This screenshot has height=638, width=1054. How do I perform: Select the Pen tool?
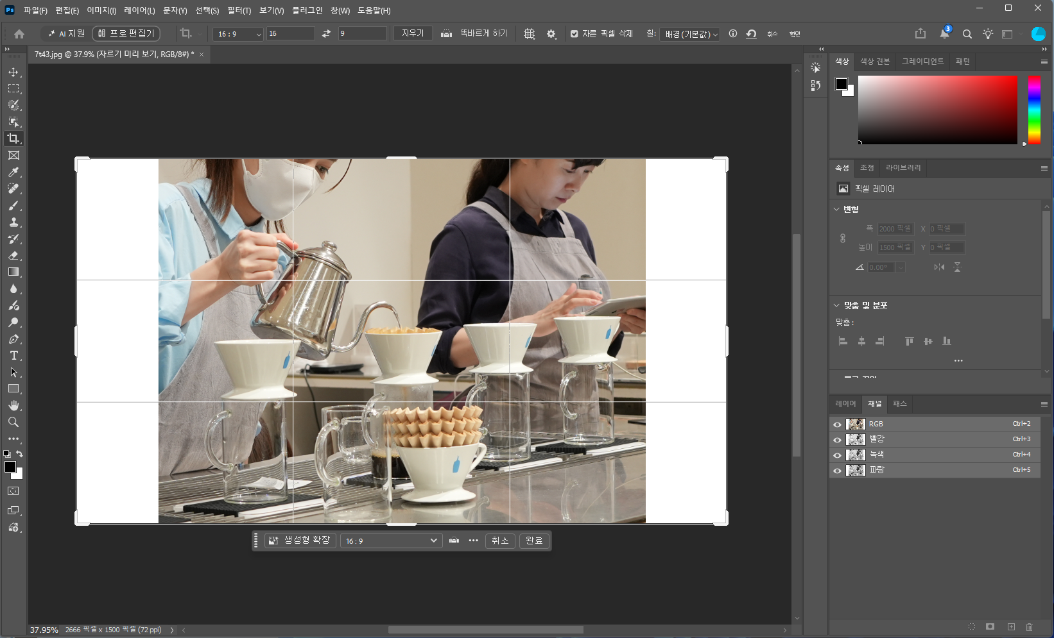pos(13,339)
